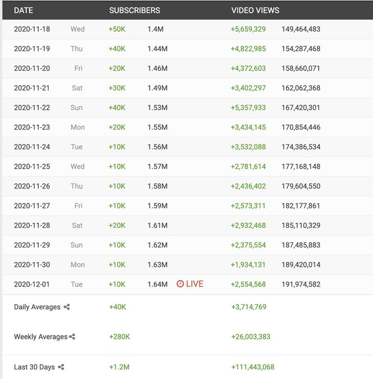Click the Daily Averages label
This screenshot has width=373, height=379.
click(37, 307)
